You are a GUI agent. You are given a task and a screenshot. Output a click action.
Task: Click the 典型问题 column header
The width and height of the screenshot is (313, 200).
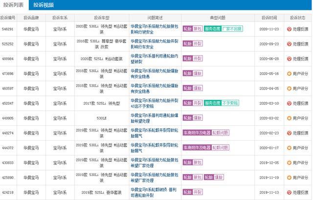218,18
